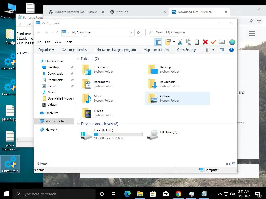Viewport: 266px width, 199px height.
Task: Select Music under Quick access
Action: [x=49, y=92]
